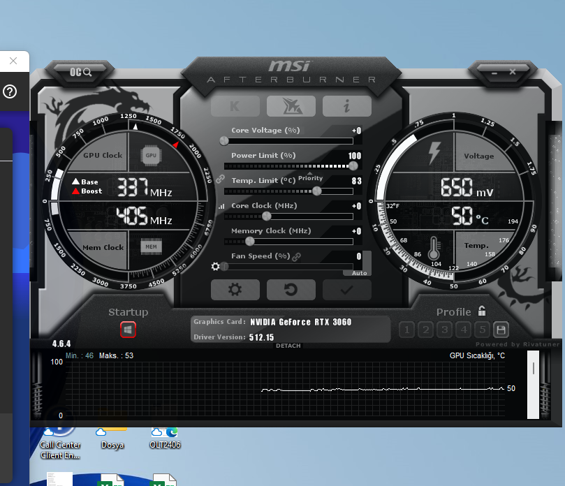Select profile slot 4
565x486 pixels.
(464, 330)
